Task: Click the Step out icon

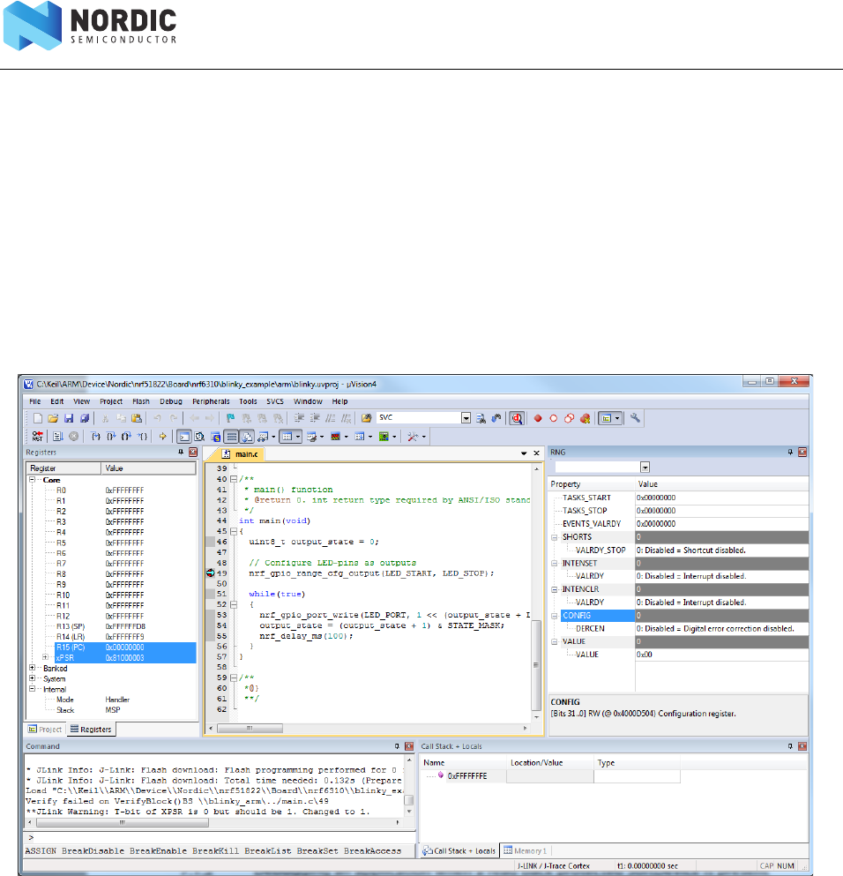Action: 127,437
